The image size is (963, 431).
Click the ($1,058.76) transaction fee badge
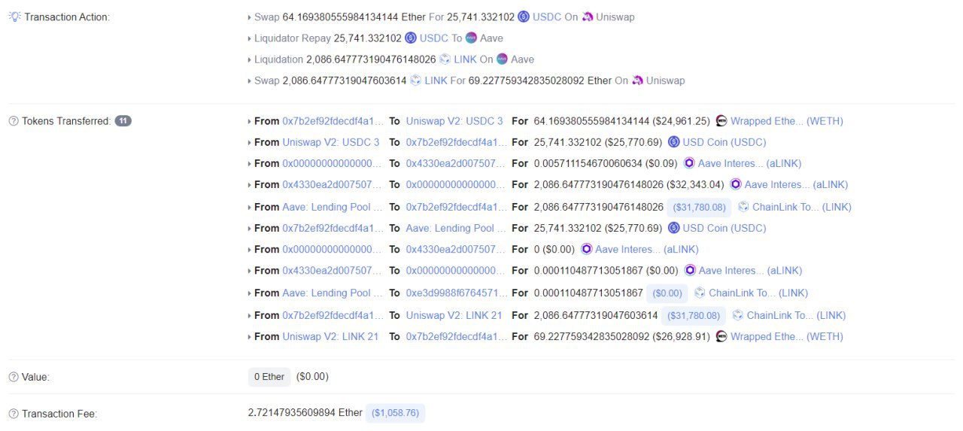[x=396, y=413]
